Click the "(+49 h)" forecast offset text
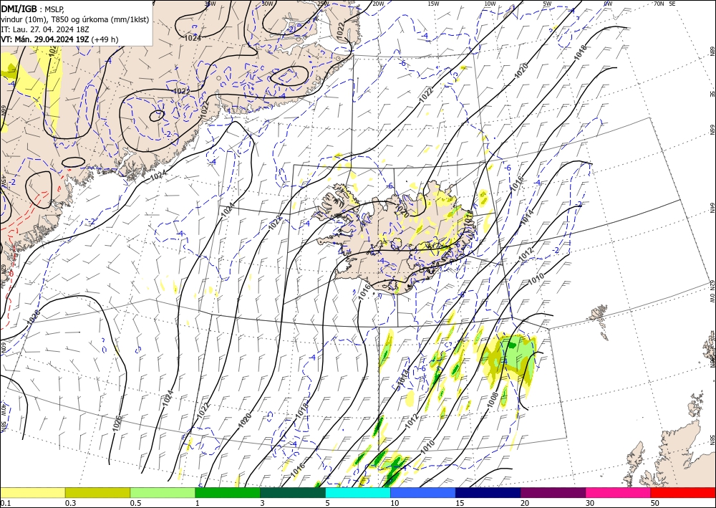 pyautogui.click(x=105, y=39)
